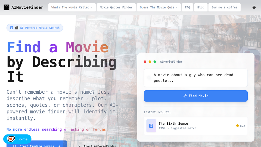This screenshot has height=147, width=261.
Task: Expand the Whats The Movie Called dropdown
Action: (x=72, y=7)
